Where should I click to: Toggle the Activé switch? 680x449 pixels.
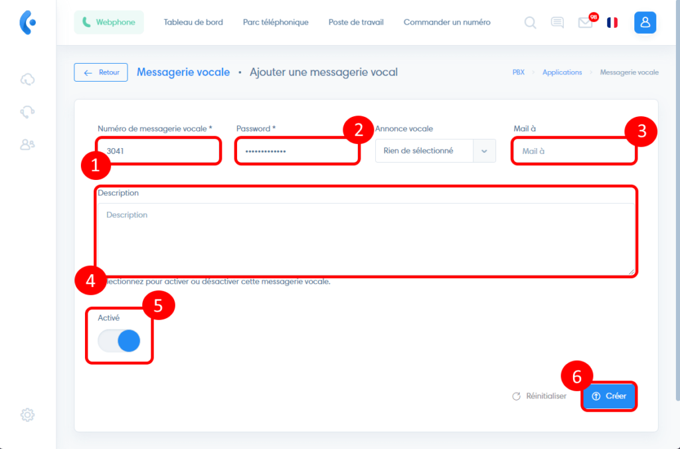120,341
